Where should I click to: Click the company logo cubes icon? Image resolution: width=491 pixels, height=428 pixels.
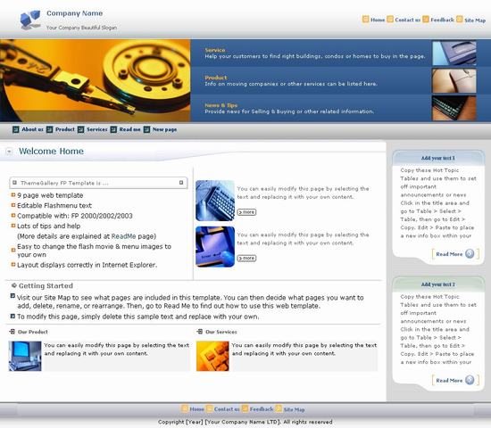tap(30, 20)
